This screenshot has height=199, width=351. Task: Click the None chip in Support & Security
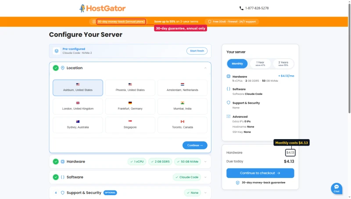tap(193, 193)
